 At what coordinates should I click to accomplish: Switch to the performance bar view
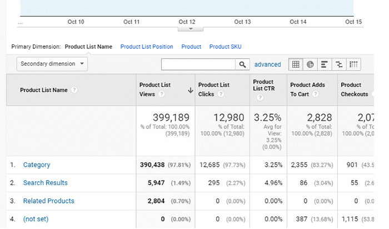click(x=325, y=64)
